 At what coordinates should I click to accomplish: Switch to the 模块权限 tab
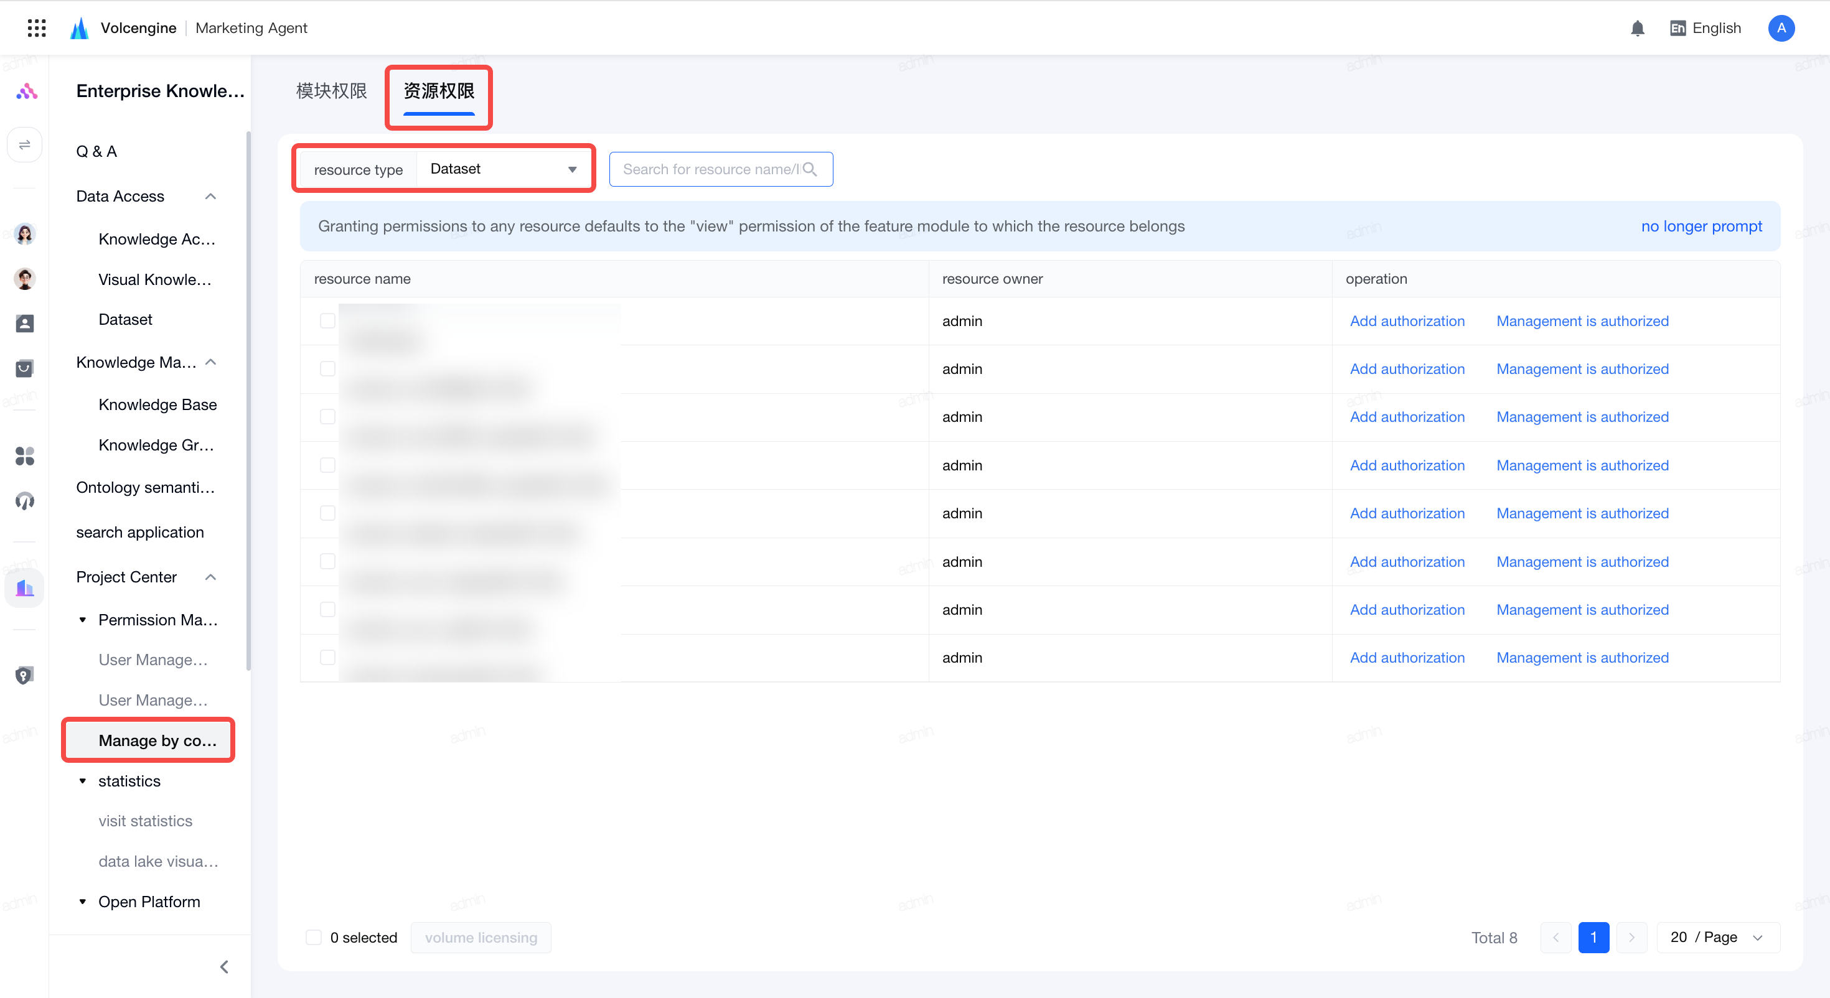332,91
